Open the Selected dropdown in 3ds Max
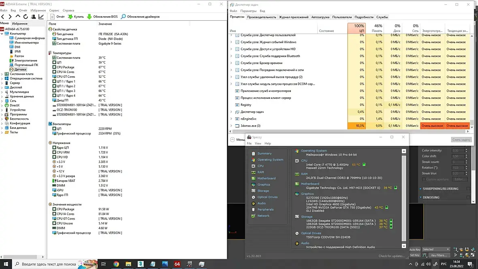This screenshot has width=478, height=269. pos(436,249)
